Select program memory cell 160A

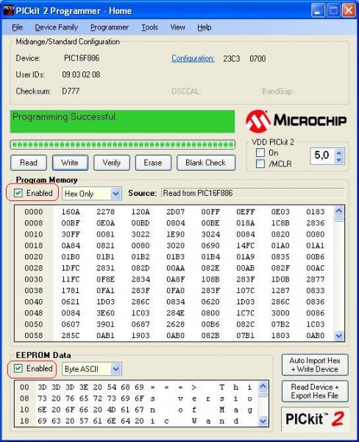[x=71, y=211]
